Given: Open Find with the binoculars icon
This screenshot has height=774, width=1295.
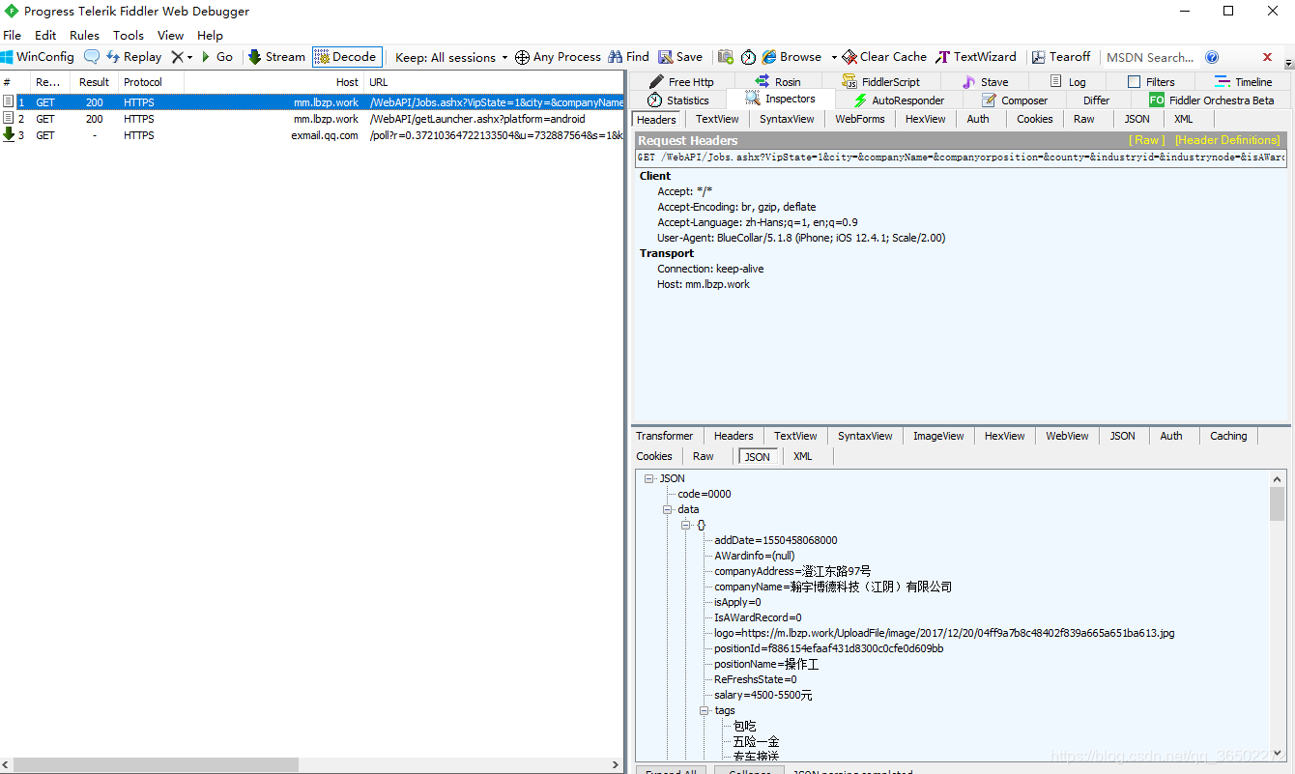Looking at the screenshot, I should pyautogui.click(x=617, y=57).
